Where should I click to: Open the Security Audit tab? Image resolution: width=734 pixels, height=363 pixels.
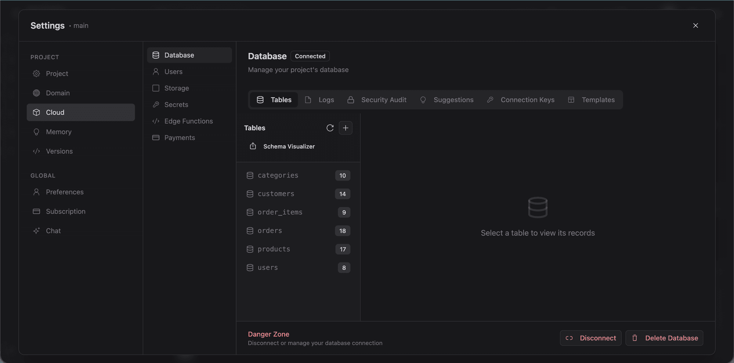point(377,100)
